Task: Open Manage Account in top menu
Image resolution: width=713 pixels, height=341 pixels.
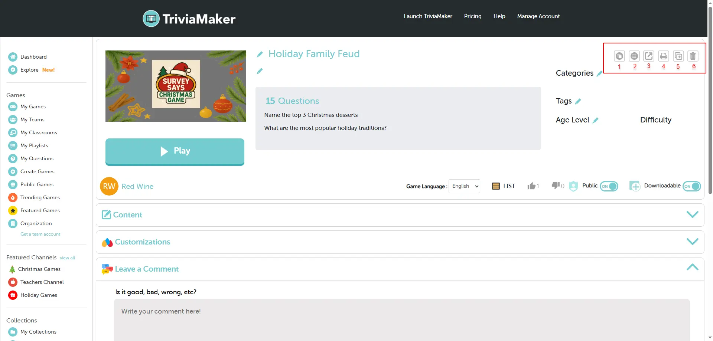Action: pyautogui.click(x=538, y=16)
